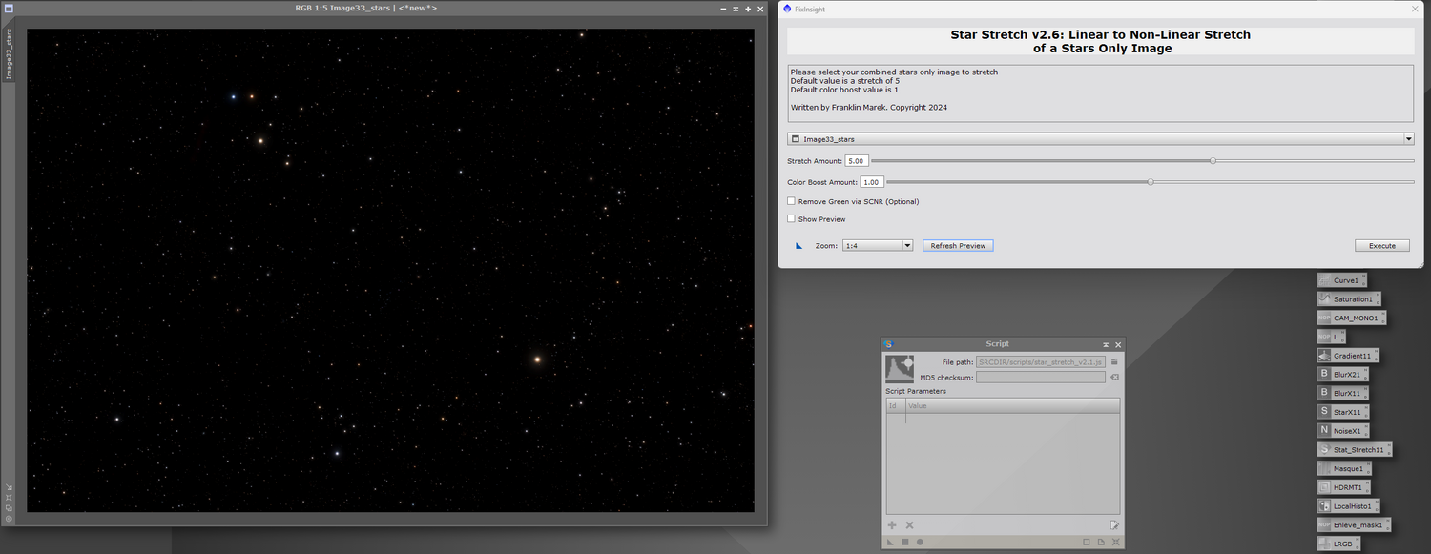Click 'Default value is a stretch of 5' text
Screen dimensions: 1431x554
[x=844, y=81]
